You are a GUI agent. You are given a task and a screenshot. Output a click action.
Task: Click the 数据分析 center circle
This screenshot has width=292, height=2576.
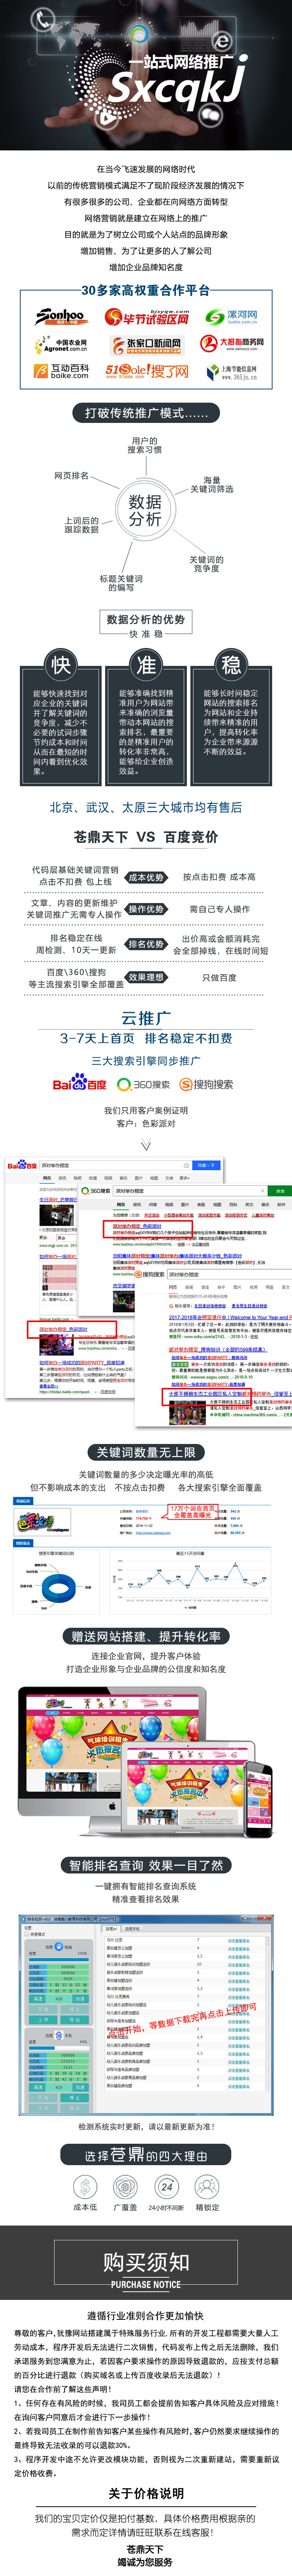click(145, 511)
